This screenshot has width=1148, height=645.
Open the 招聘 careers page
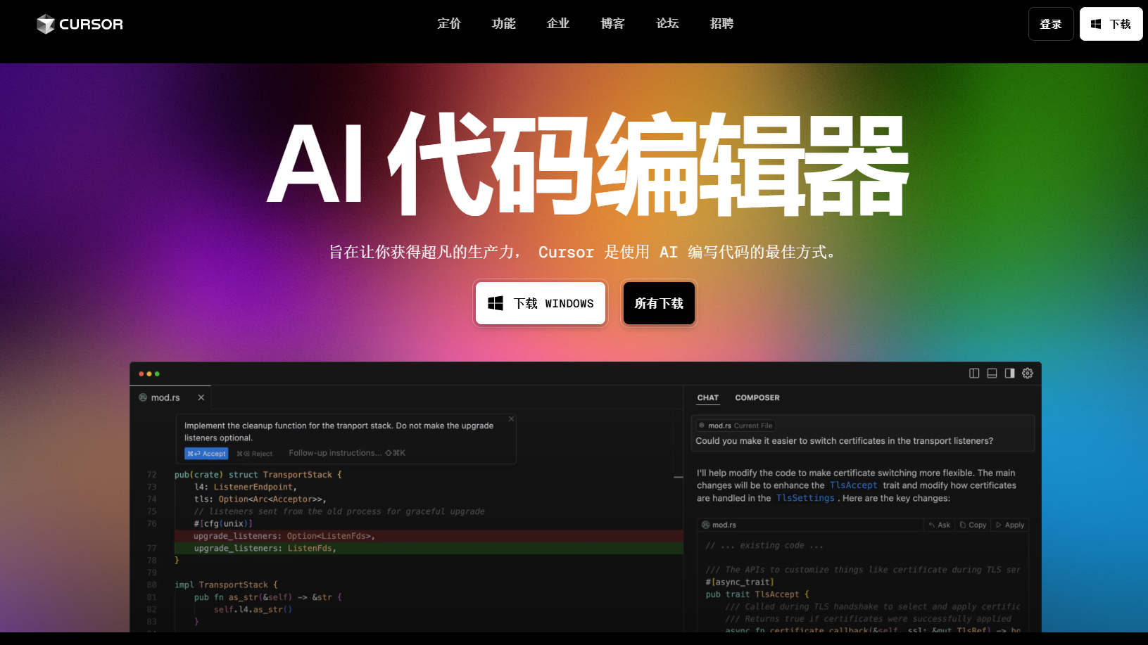click(x=722, y=24)
